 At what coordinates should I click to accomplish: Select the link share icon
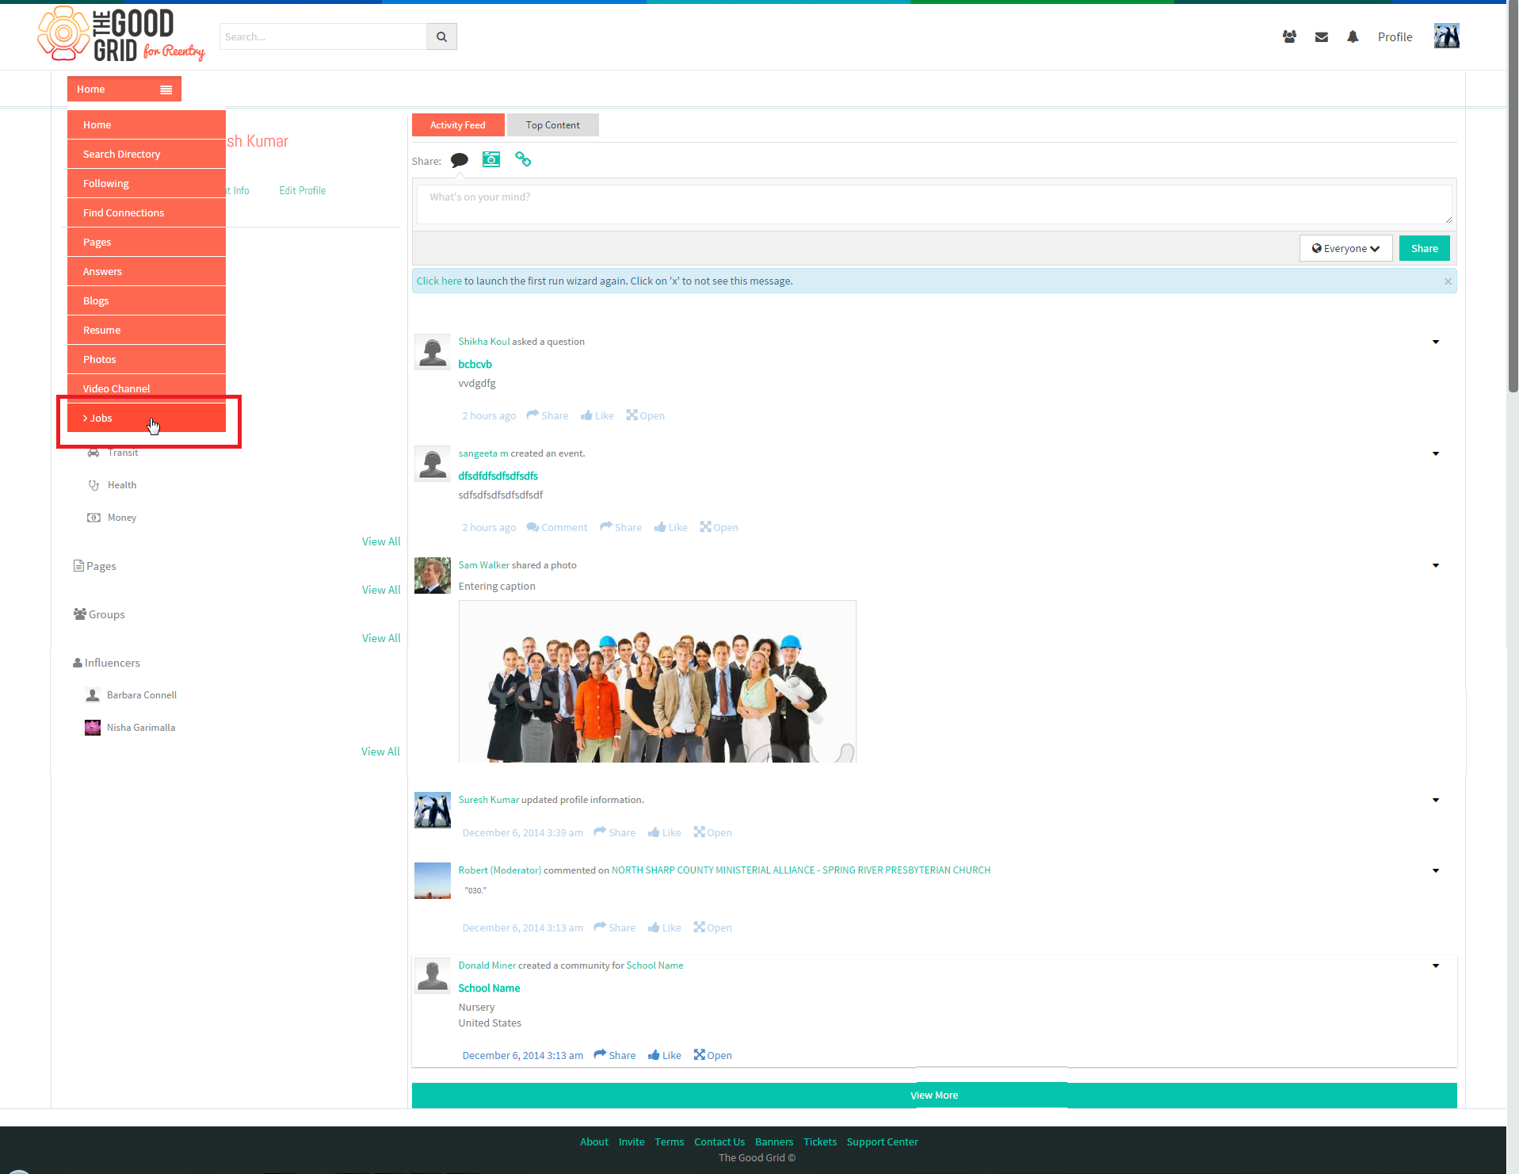[523, 159]
